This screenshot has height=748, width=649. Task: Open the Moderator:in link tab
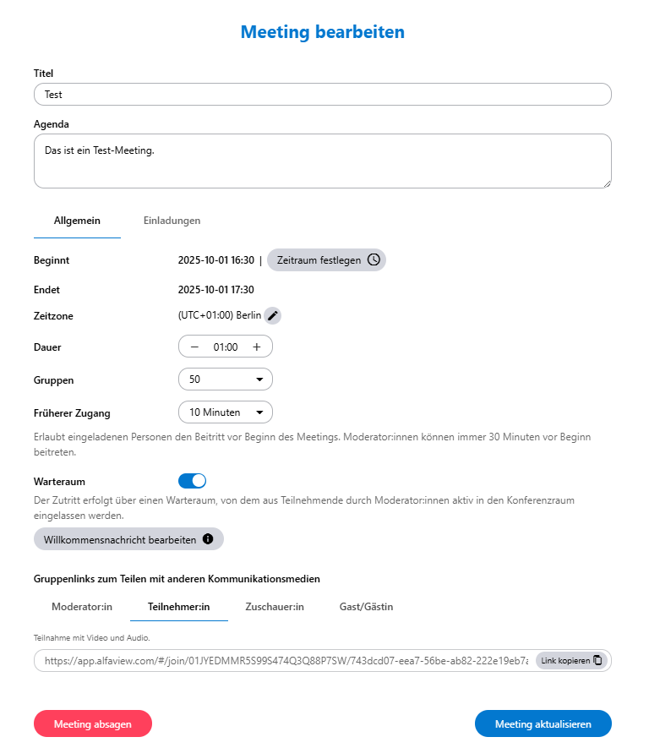(82, 607)
